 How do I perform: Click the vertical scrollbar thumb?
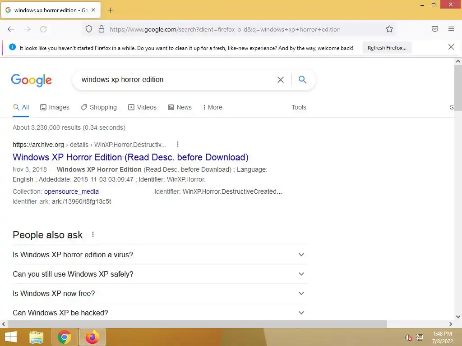pos(458,88)
